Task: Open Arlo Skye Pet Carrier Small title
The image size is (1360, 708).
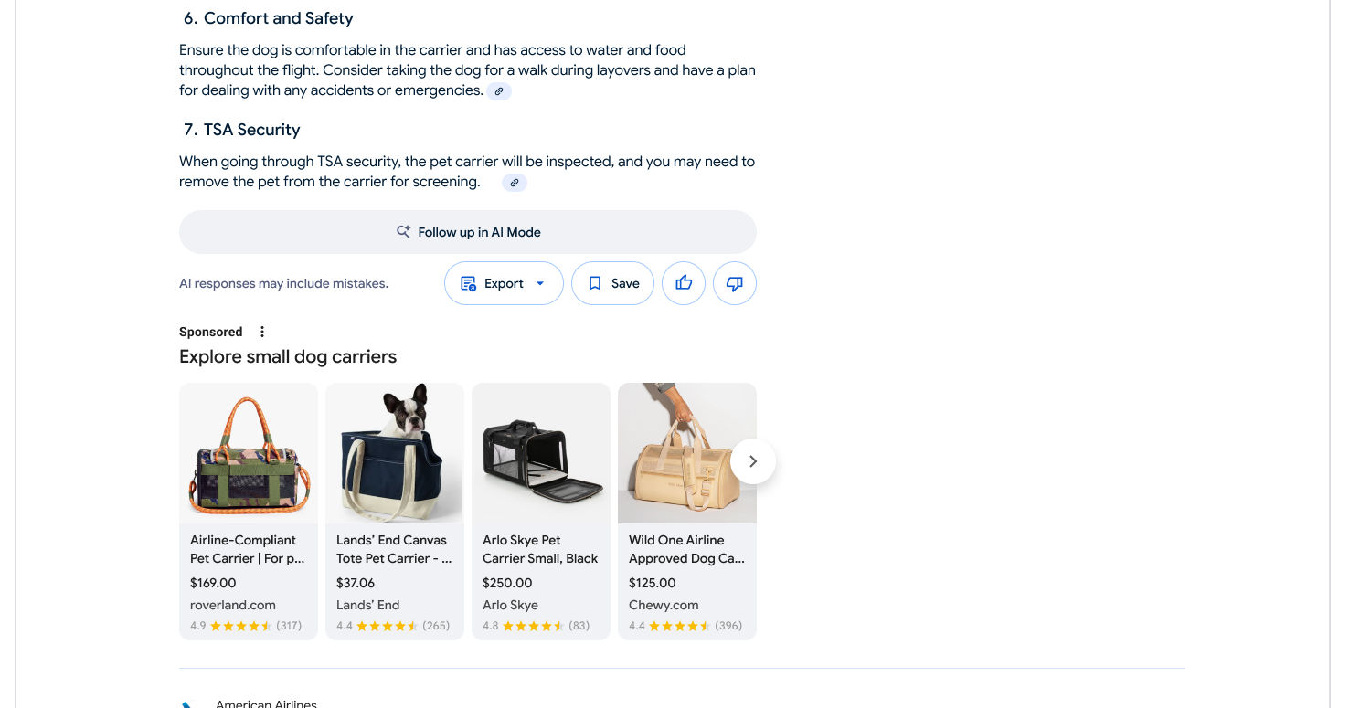Action: point(540,549)
